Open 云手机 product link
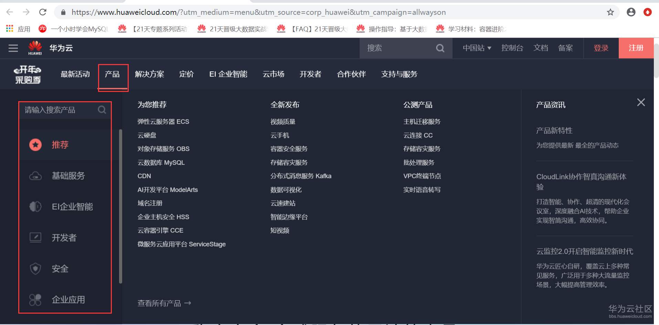The image size is (659, 325). (280, 135)
